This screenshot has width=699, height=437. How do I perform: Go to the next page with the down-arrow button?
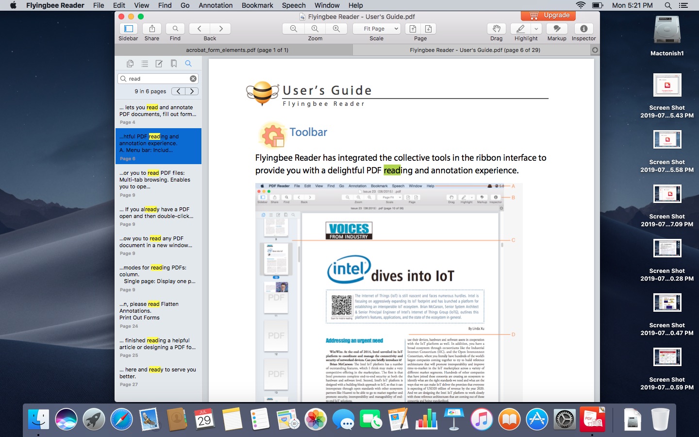click(x=428, y=29)
